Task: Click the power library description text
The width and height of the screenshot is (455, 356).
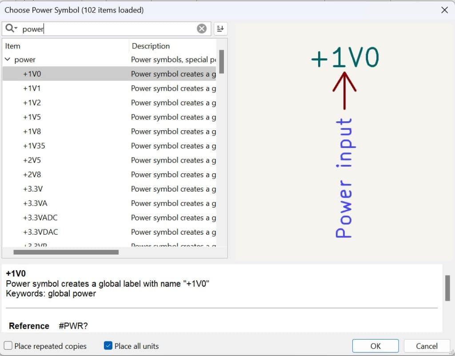Action: (173, 60)
